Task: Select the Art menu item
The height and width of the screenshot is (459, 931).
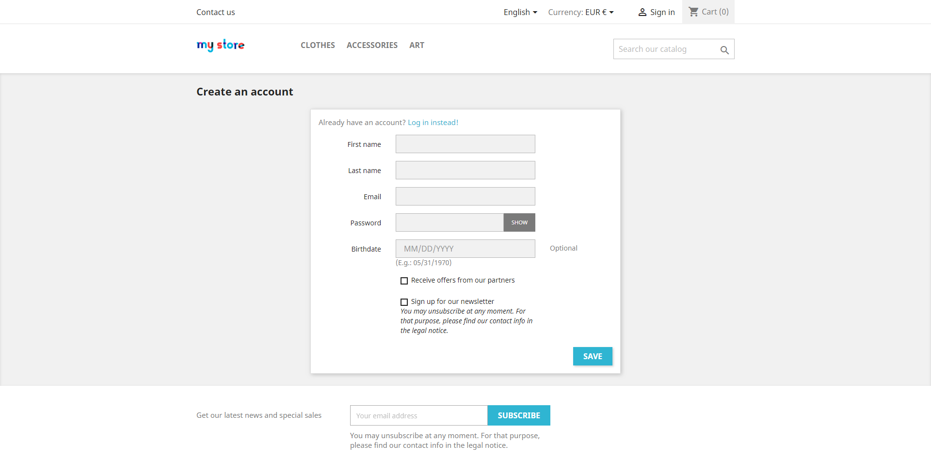Action: (417, 45)
